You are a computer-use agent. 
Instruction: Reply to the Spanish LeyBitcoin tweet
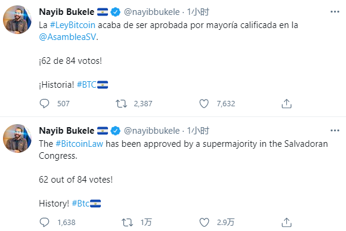(44, 103)
